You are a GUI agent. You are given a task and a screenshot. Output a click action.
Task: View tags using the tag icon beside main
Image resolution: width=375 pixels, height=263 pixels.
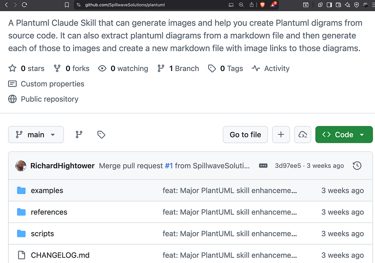(x=101, y=135)
